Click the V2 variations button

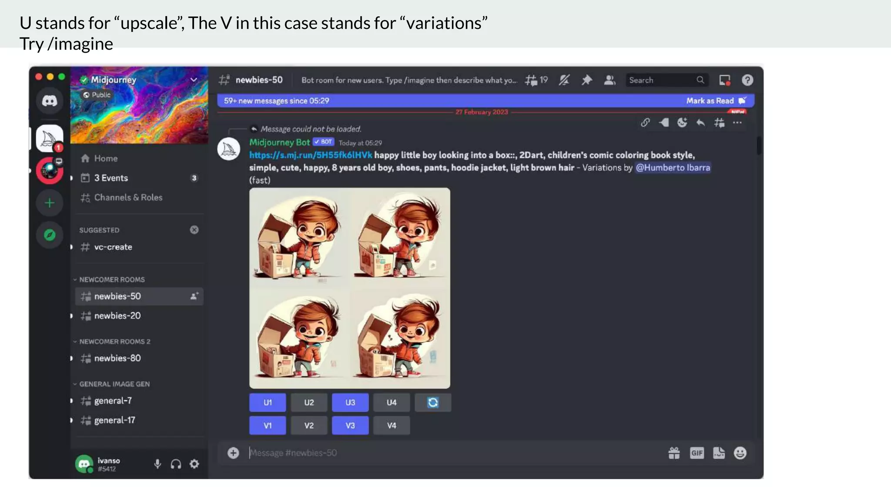click(309, 425)
